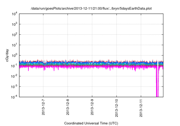The image size is (180, 126).
Task: Click the cGy/day axis title
Action: tap(7, 55)
